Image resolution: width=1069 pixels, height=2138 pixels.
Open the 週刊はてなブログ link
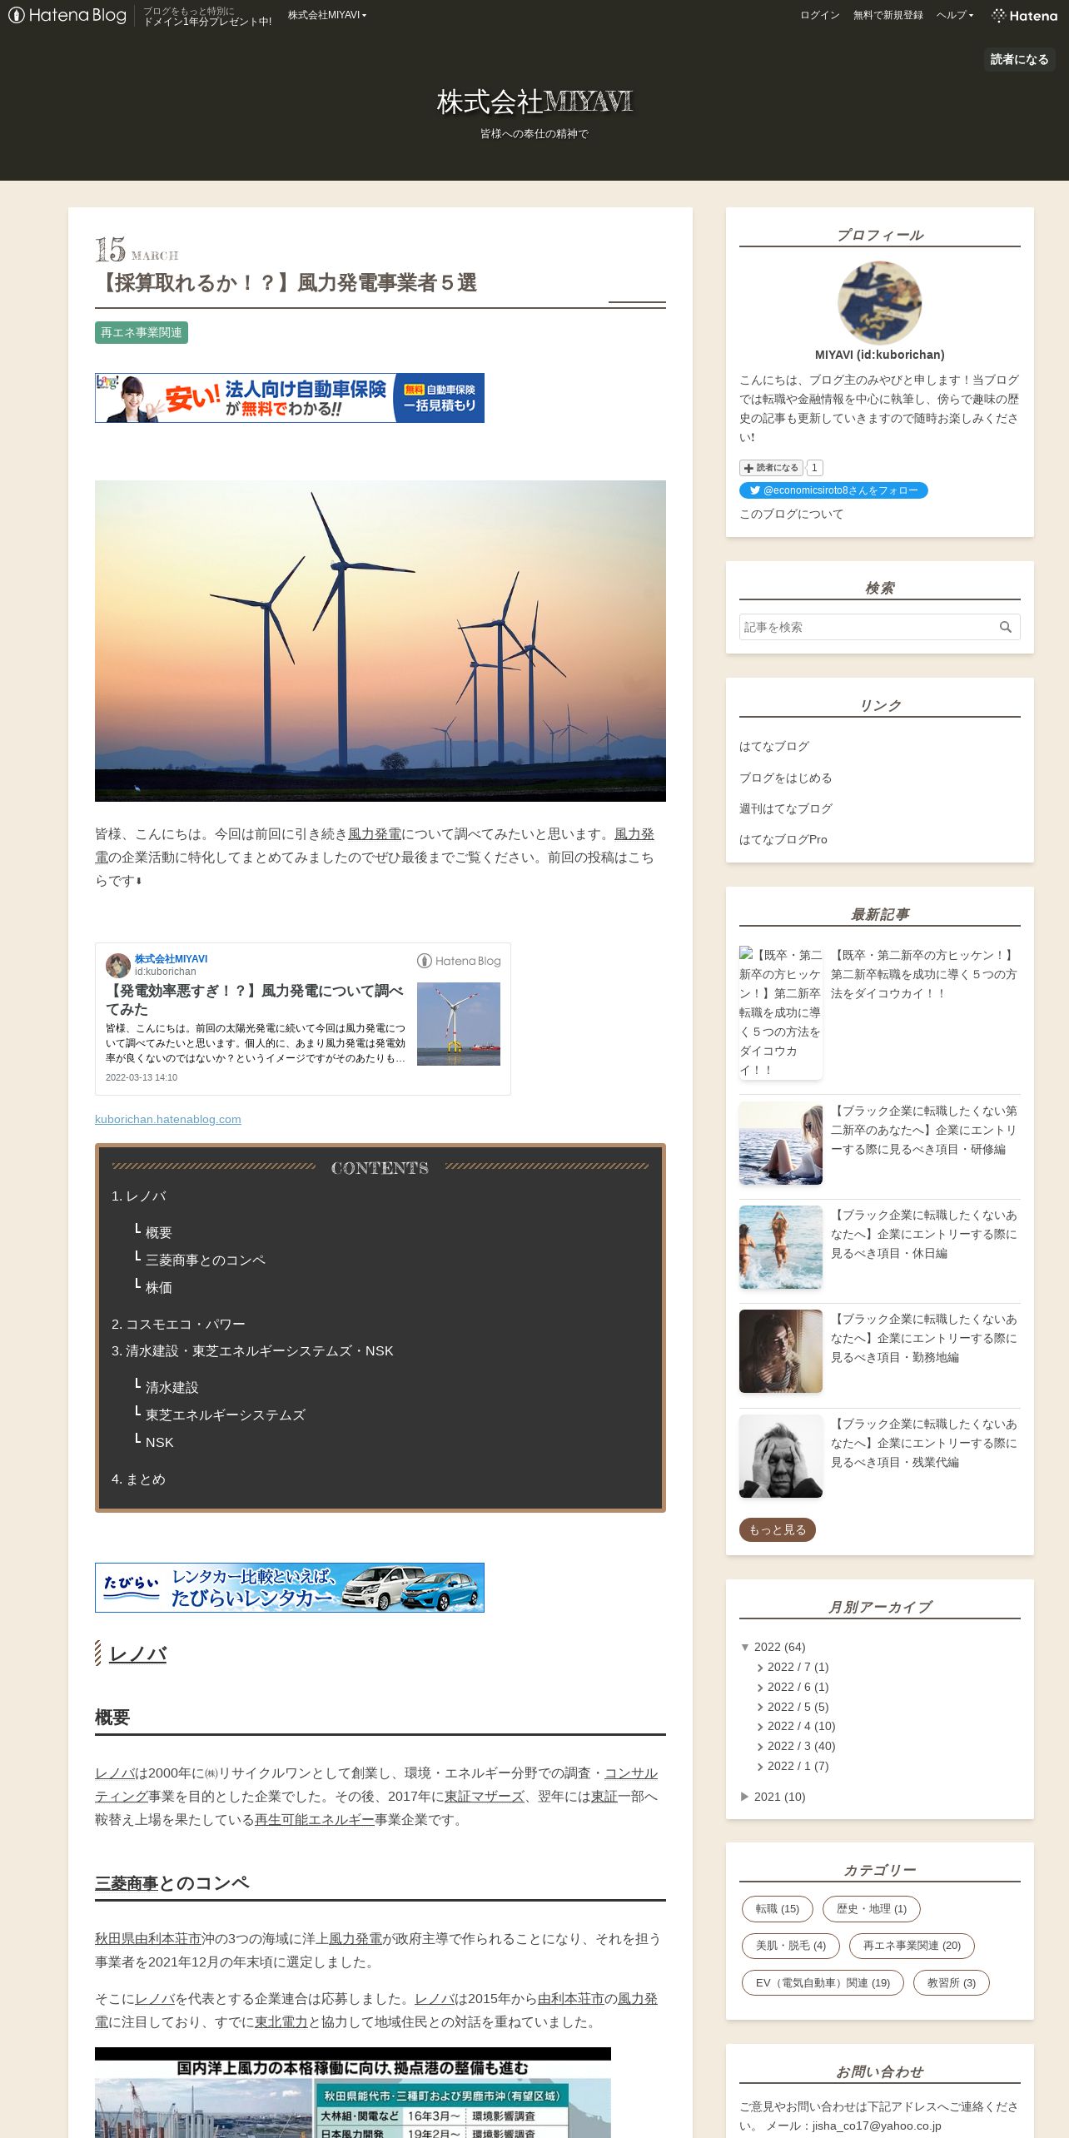[x=785, y=808]
